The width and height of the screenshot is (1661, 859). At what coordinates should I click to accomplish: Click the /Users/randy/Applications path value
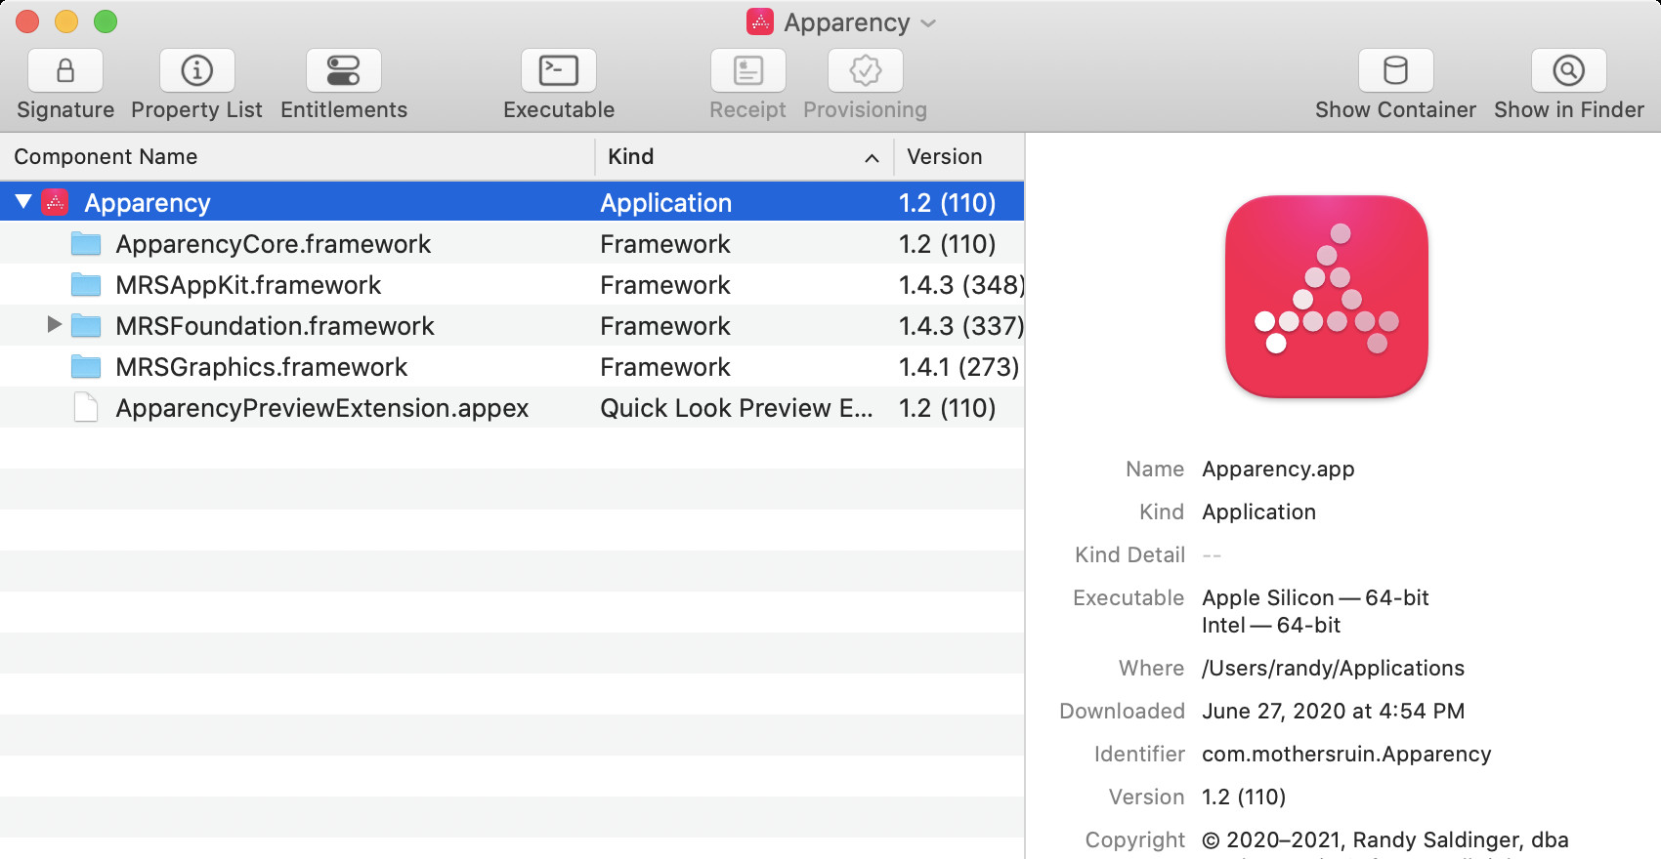(x=1333, y=669)
